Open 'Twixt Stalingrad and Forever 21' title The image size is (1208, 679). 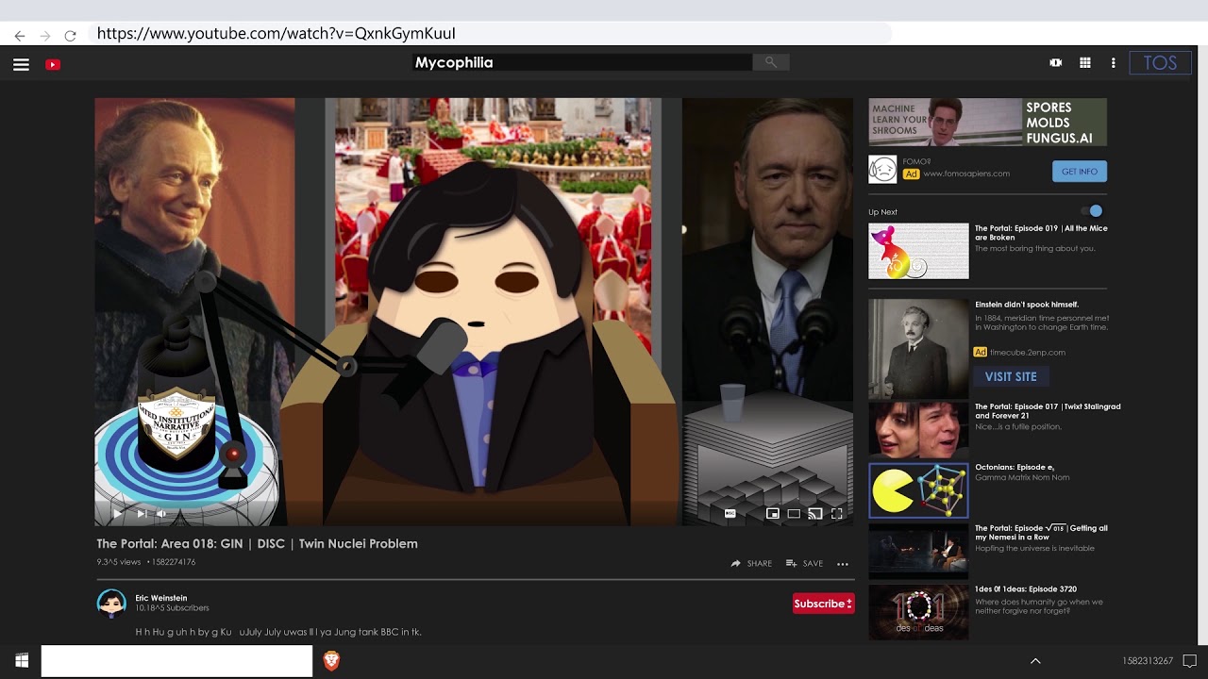pyautogui.click(x=1048, y=411)
